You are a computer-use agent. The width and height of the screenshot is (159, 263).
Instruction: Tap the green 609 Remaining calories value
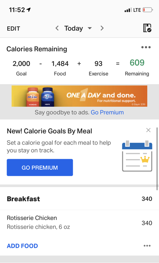pyautogui.click(x=137, y=62)
